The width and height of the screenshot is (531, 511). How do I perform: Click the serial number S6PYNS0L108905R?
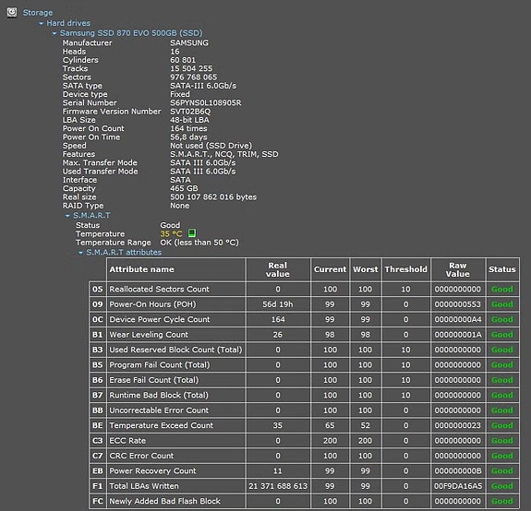[206, 102]
